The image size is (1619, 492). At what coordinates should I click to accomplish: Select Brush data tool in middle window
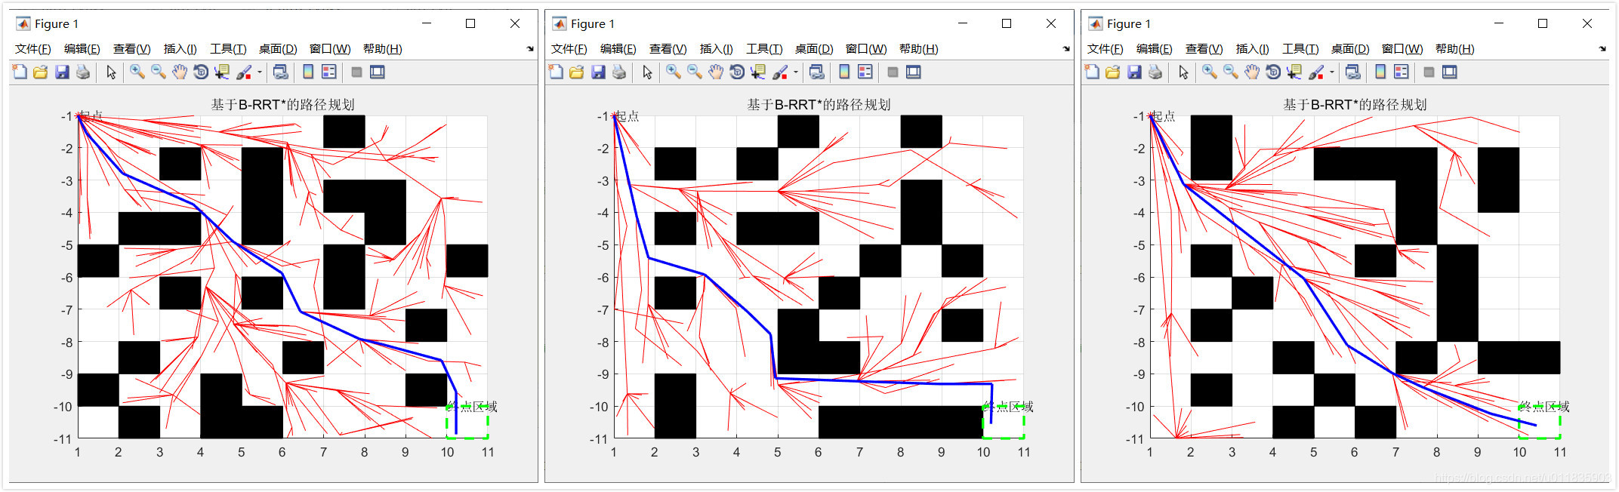coord(780,72)
